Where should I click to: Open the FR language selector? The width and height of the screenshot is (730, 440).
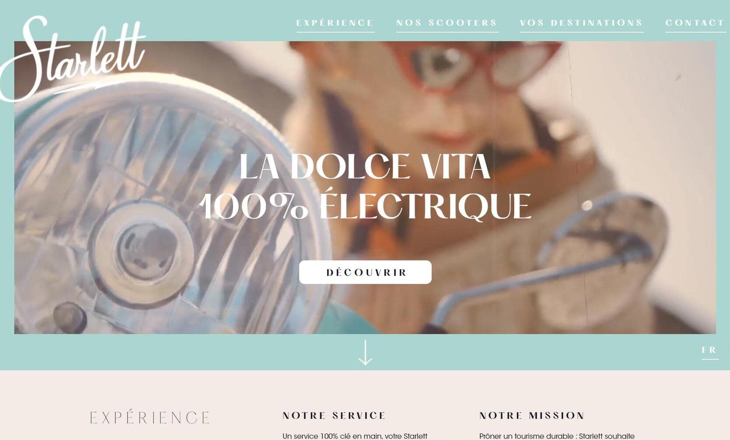(x=709, y=350)
